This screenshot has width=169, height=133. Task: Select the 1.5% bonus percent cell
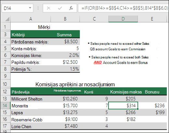65,69
